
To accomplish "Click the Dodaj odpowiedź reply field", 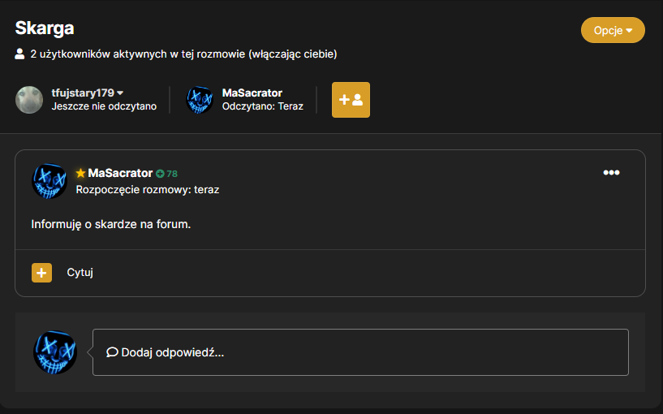I will pyautogui.click(x=360, y=352).
